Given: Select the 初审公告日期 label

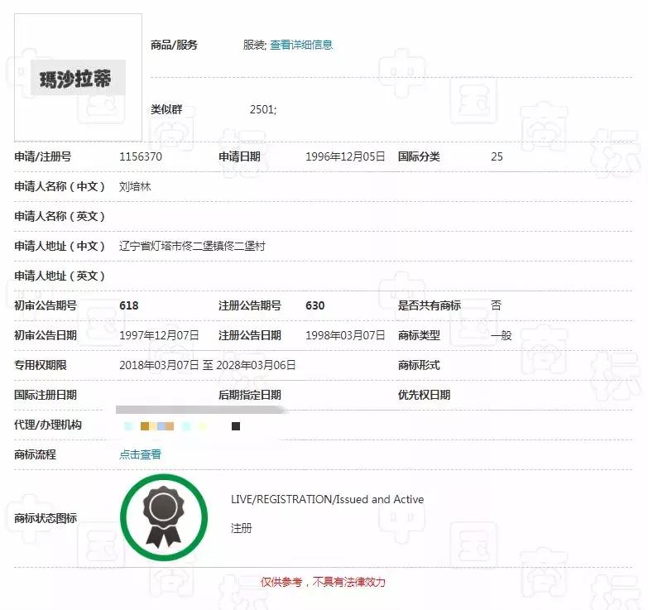Looking at the screenshot, I should pyautogui.click(x=46, y=335).
